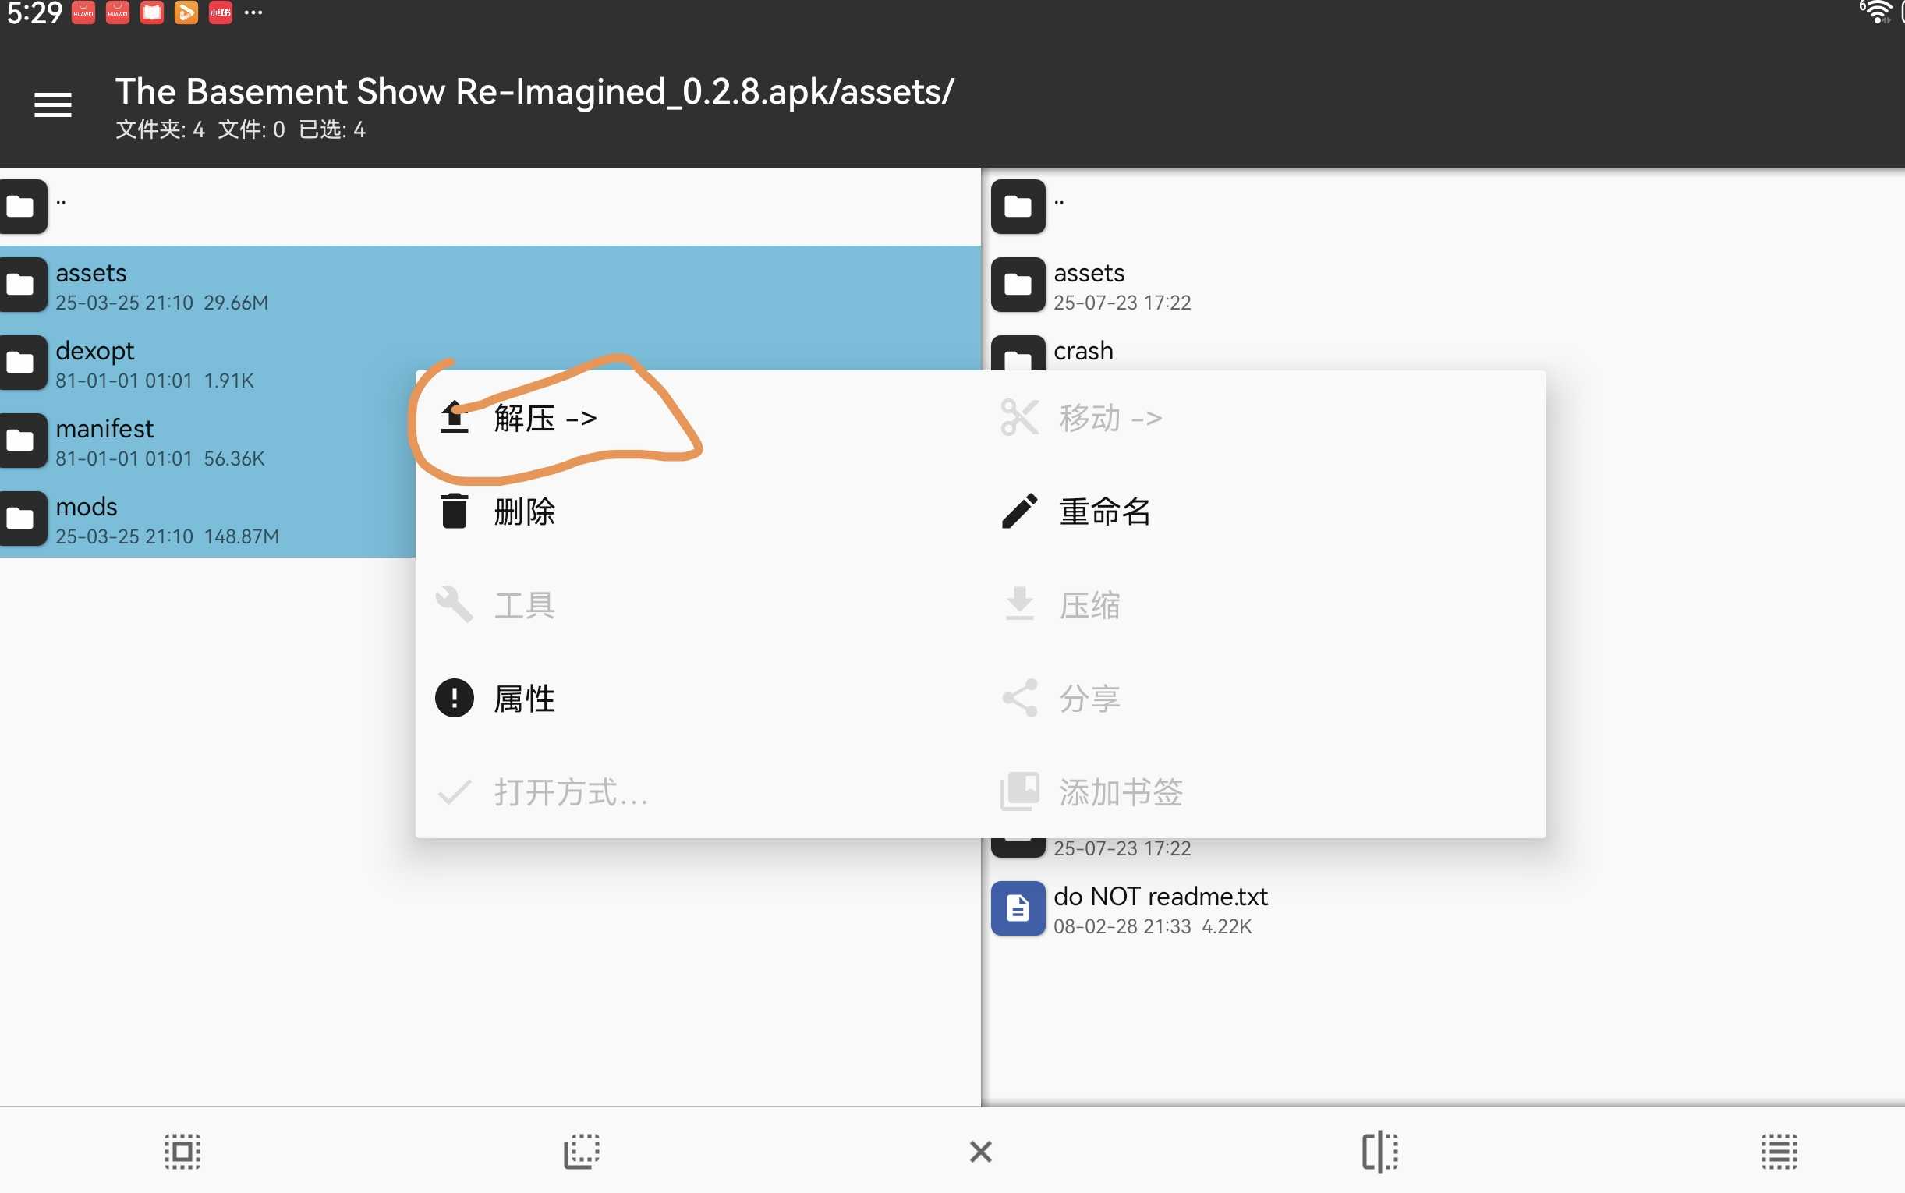
Task: Go up via '..' in left pane
Action: pyautogui.click(x=490, y=207)
